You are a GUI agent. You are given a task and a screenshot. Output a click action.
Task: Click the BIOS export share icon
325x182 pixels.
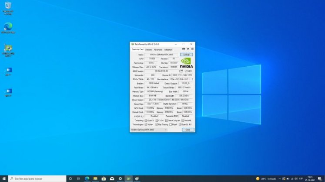point(181,71)
